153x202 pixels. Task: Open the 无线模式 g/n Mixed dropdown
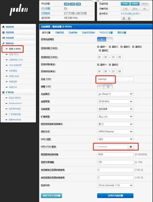point(115,94)
